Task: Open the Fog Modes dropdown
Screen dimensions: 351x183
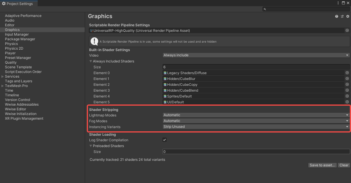Action: coord(256,121)
